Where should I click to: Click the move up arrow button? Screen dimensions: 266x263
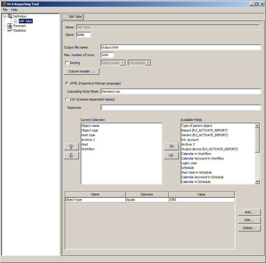[71, 146]
